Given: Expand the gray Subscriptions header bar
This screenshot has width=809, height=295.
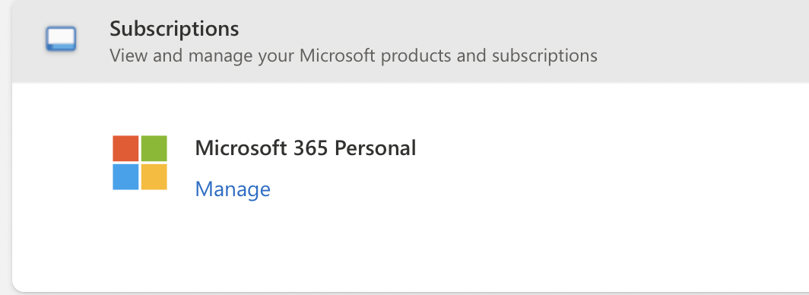Looking at the screenshot, I should point(411,41).
